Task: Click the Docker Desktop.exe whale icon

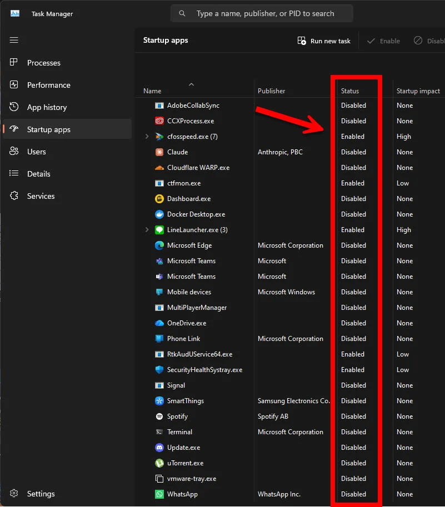Action: coord(159,214)
